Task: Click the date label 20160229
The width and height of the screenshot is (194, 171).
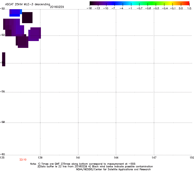Action: point(57,7)
